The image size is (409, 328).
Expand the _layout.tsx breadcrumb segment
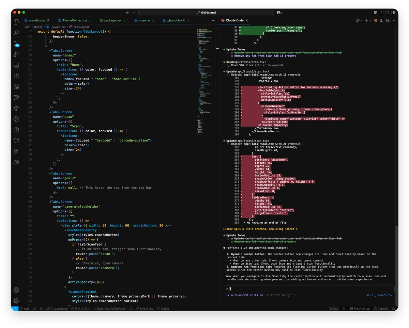pos(56,27)
